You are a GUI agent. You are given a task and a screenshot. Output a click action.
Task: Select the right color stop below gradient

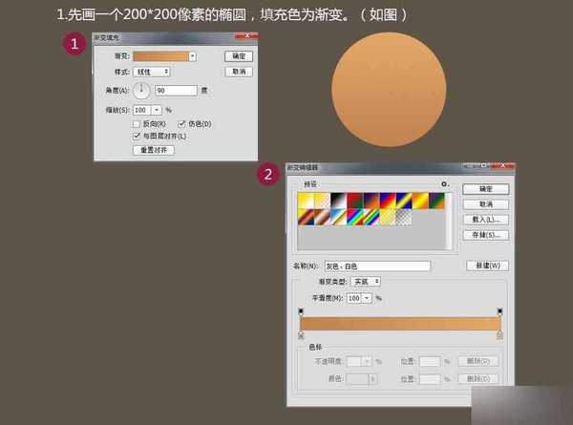(500, 335)
